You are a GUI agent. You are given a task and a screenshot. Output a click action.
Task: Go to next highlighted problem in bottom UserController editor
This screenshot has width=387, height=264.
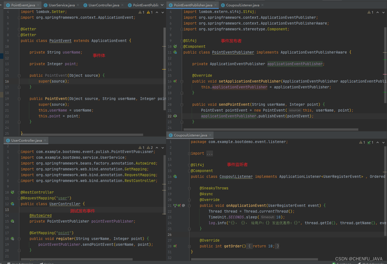[162, 147]
